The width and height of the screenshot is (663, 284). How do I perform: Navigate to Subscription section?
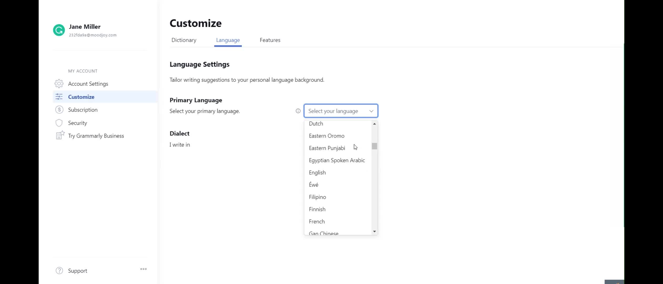click(x=83, y=109)
